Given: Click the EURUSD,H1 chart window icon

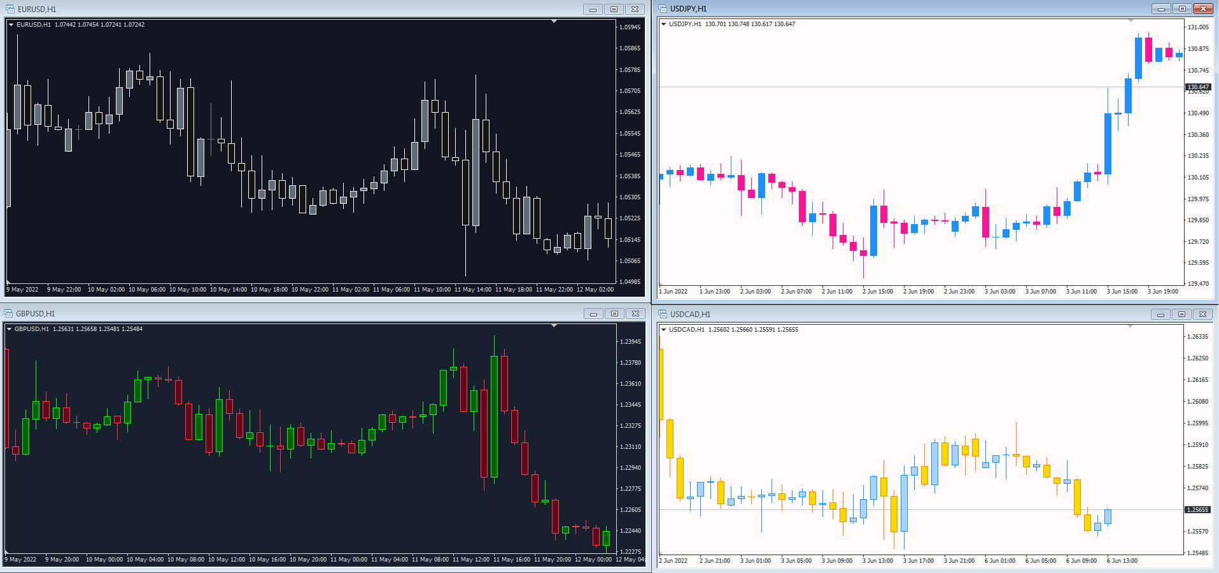Looking at the screenshot, I should click(x=10, y=9).
